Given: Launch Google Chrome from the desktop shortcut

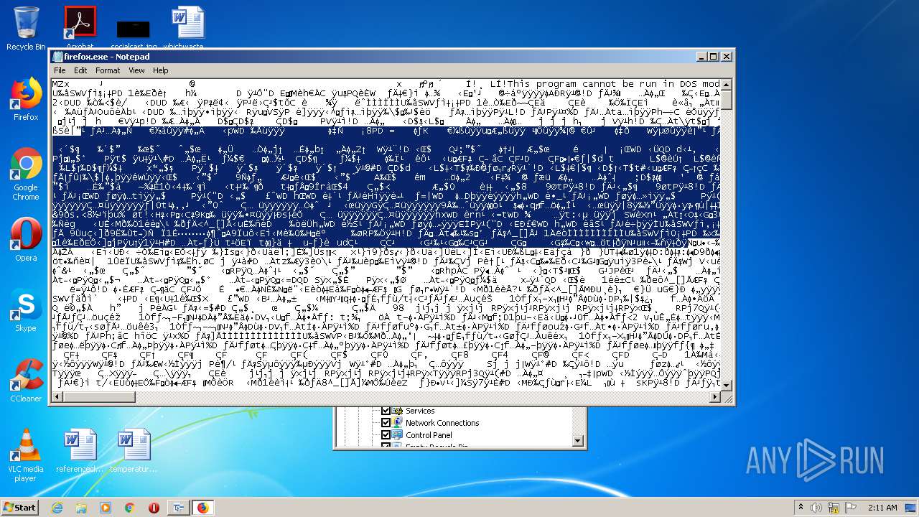Looking at the screenshot, I should tap(26, 174).
